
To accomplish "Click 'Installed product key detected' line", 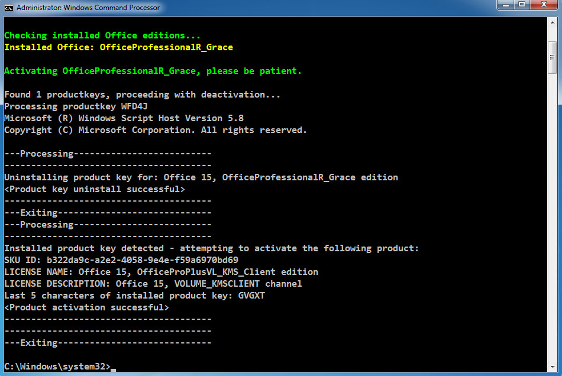I will click(211, 248).
